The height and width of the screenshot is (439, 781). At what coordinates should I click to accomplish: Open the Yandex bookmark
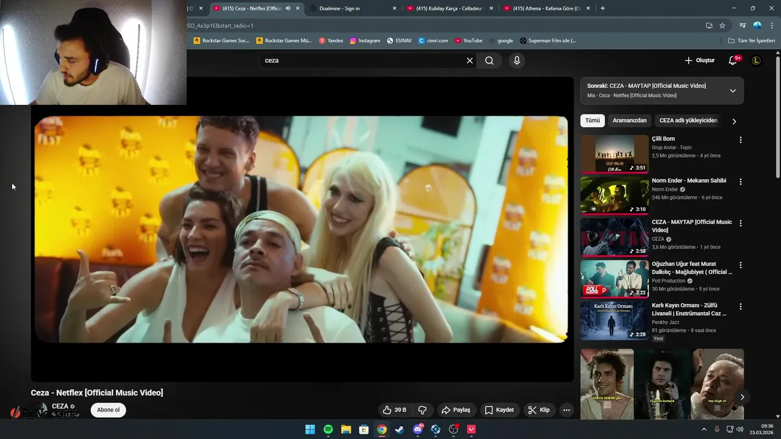[x=331, y=41]
